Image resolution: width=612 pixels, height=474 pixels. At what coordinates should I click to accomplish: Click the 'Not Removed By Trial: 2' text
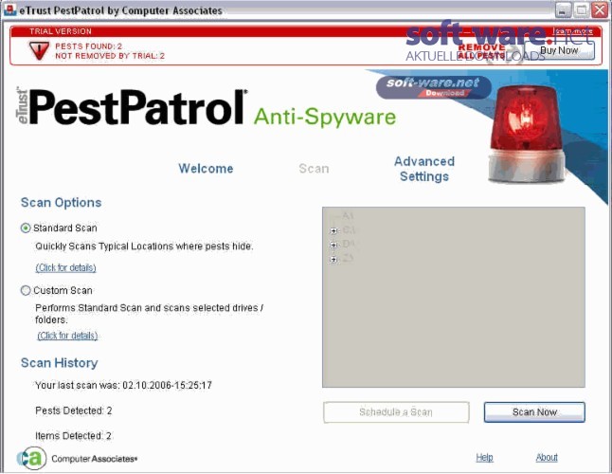[110, 56]
